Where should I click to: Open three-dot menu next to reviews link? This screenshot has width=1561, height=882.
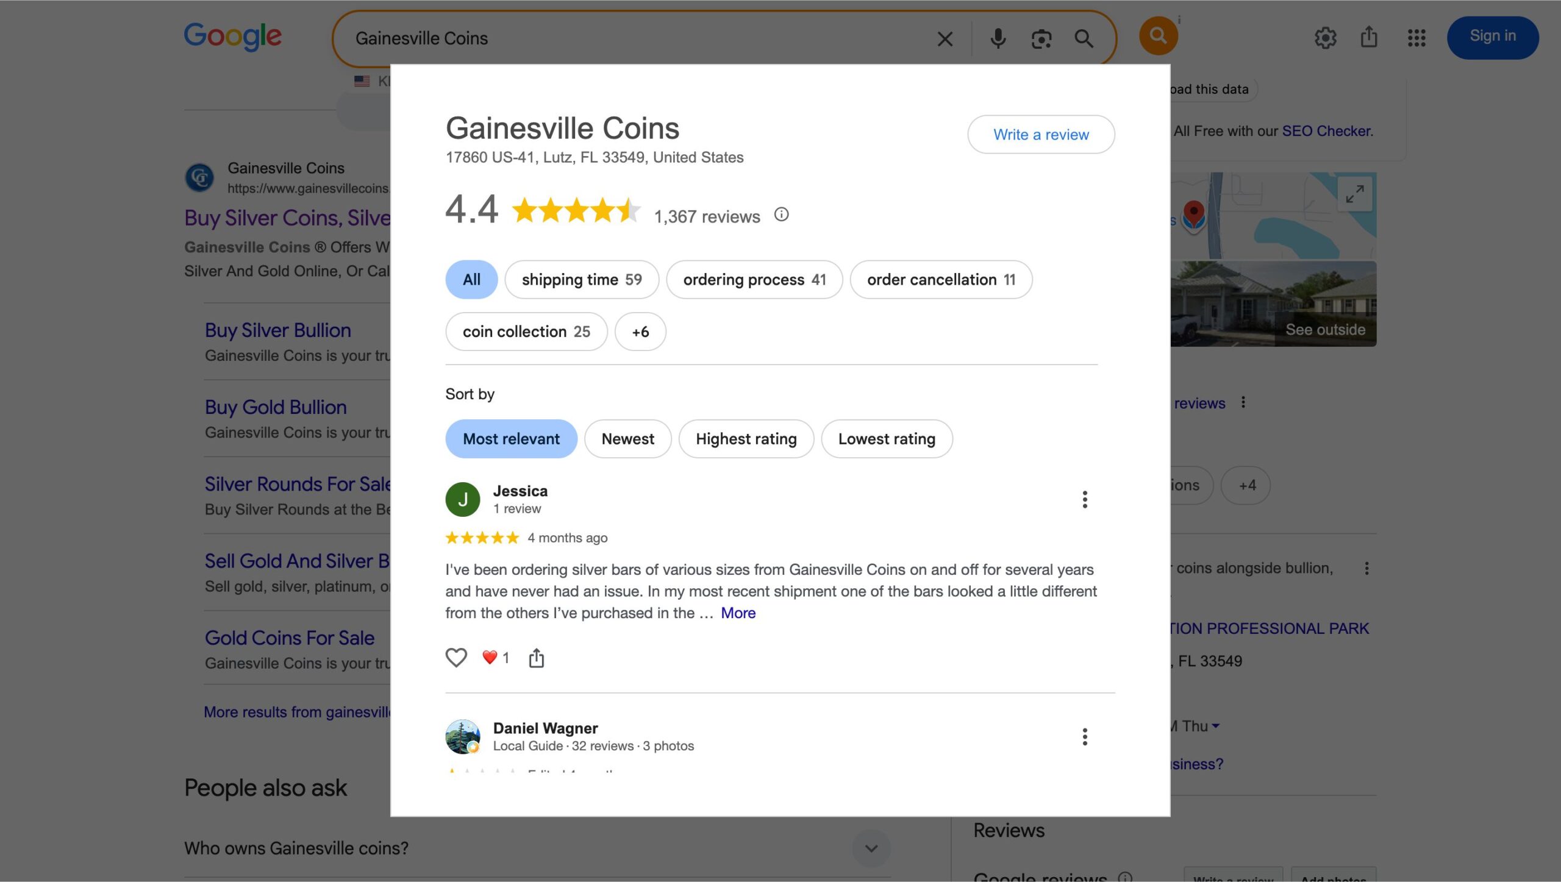click(x=1243, y=402)
